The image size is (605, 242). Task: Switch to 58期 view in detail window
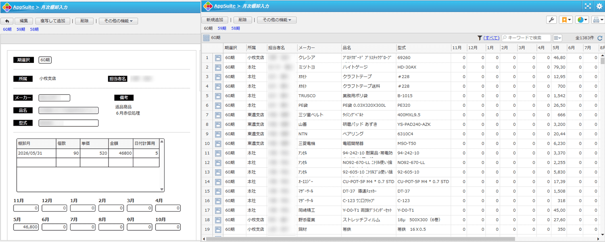(x=34, y=29)
